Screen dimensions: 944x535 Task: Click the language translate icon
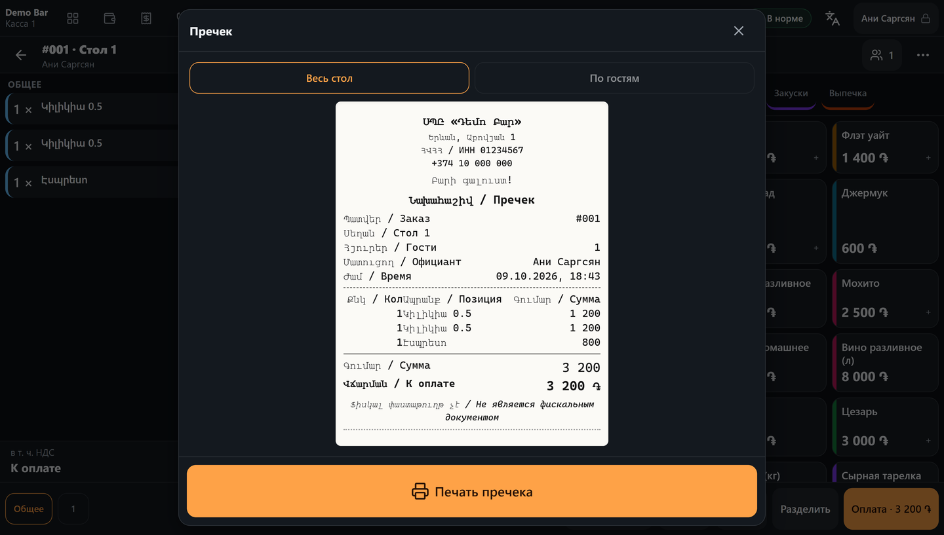(x=833, y=18)
